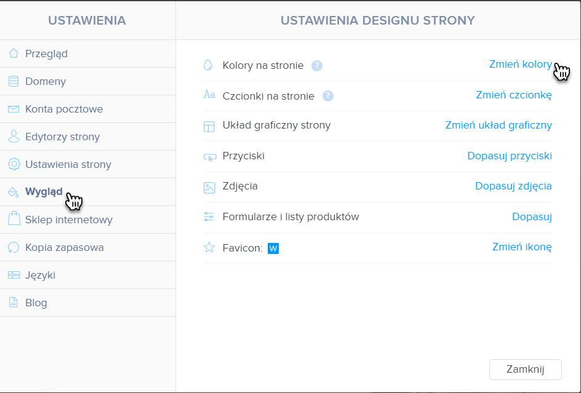Image resolution: width=581 pixels, height=393 pixels.
Task: Click the envelope icon for Konta pocztowe
Action: tap(14, 109)
